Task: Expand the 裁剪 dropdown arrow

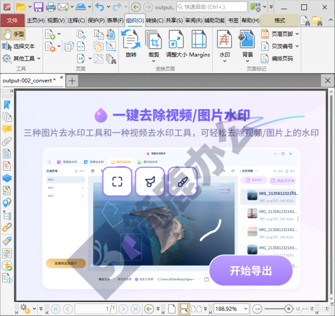Action: (154, 61)
